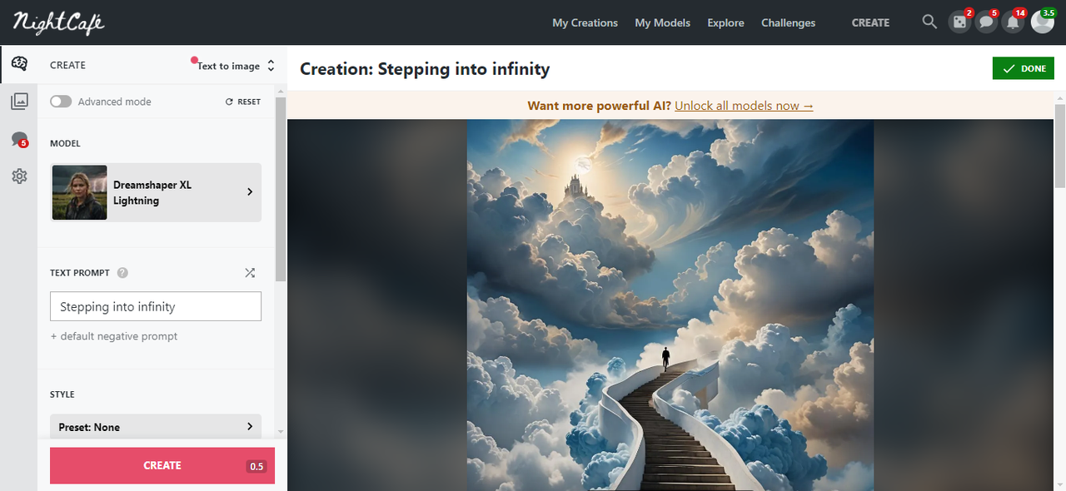This screenshot has width=1066, height=491.
Task: Open the dice icon with 2 badge
Action: click(960, 22)
